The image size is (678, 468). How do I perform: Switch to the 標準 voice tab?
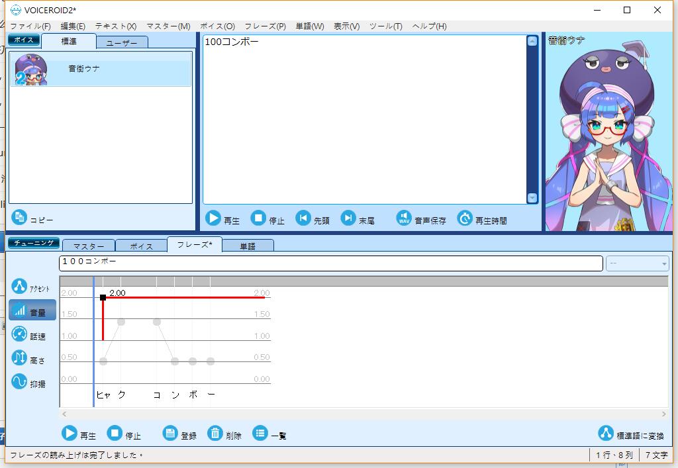point(69,42)
